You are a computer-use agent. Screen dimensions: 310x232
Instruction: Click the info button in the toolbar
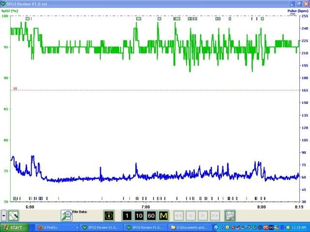pos(109,216)
